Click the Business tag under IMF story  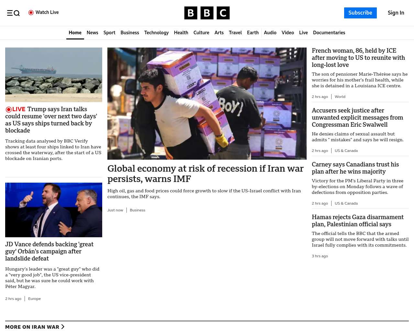tap(137, 210)
